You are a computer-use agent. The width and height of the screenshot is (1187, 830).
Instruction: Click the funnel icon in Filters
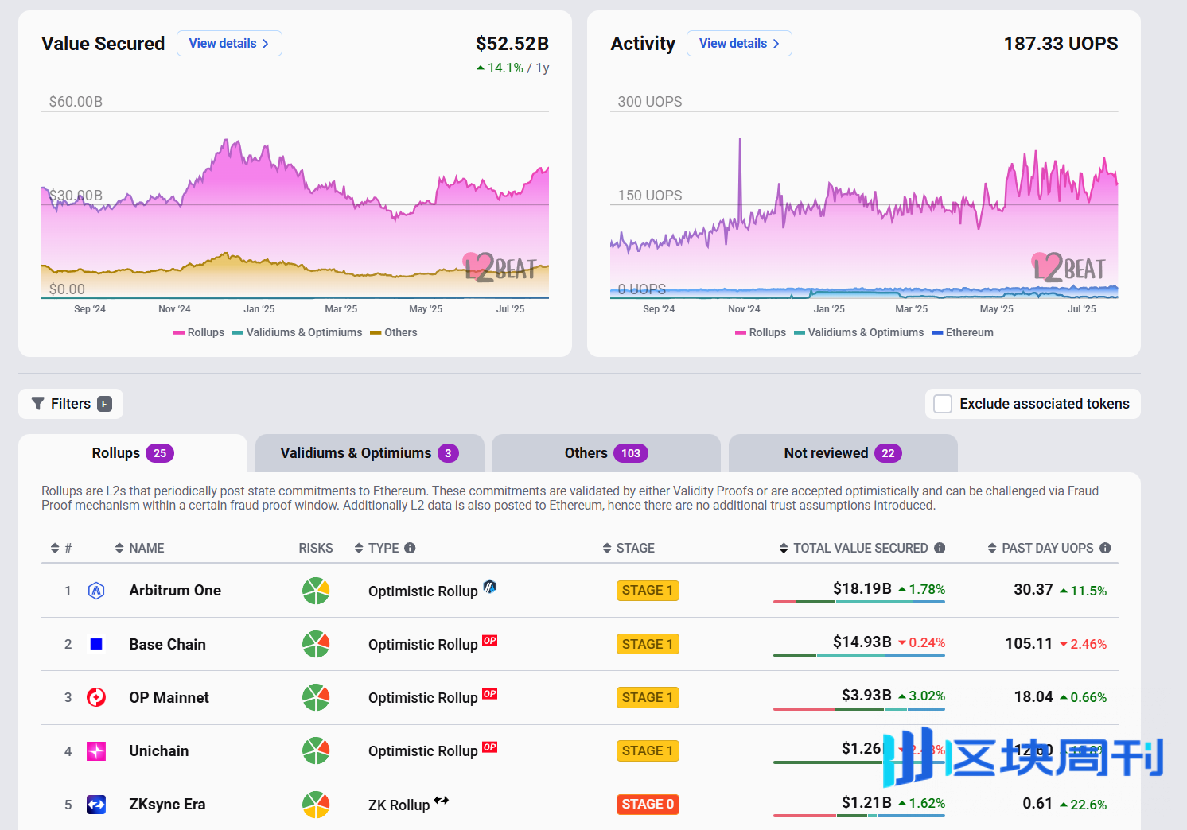[37, 404]
